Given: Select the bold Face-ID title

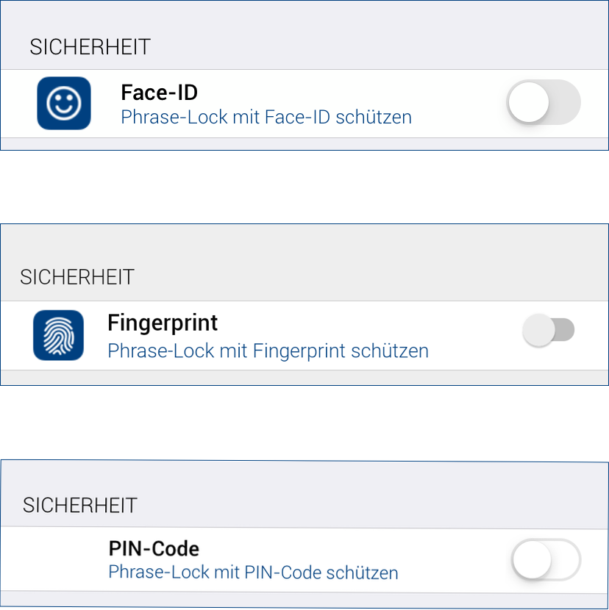Looking at the screenshot, I should (159, 93).
